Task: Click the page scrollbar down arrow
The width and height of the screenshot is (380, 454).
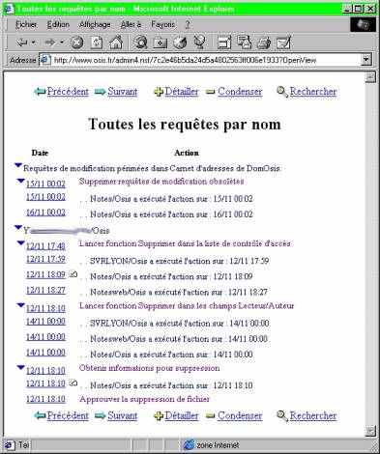Action: (x=370, y=431)
